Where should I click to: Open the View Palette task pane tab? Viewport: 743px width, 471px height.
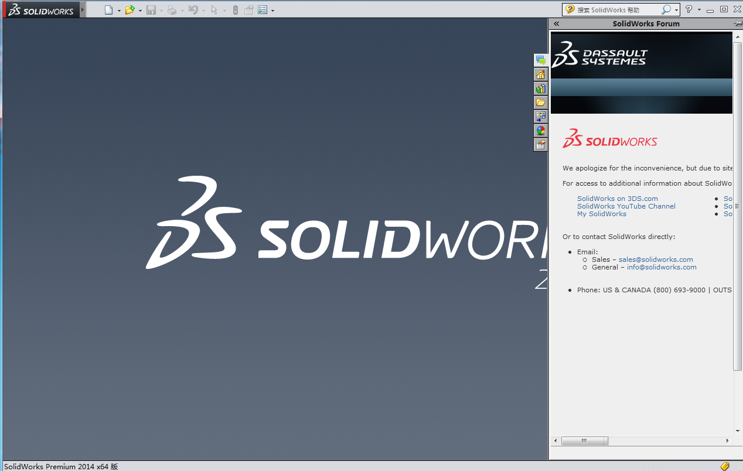540,117
